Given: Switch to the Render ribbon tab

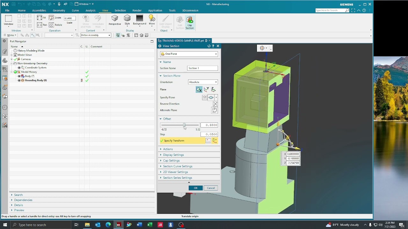Looking at the screenshot, I should point(137,10).
